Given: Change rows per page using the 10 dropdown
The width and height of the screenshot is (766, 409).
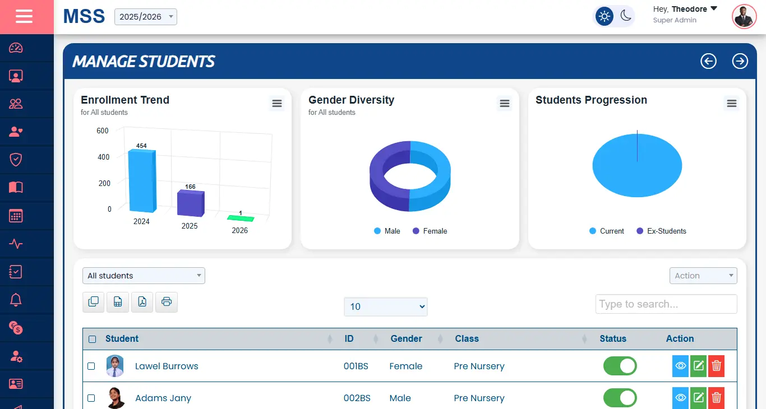Looking at the screenshot, I should pyautogui.click(x=385, y=306).
